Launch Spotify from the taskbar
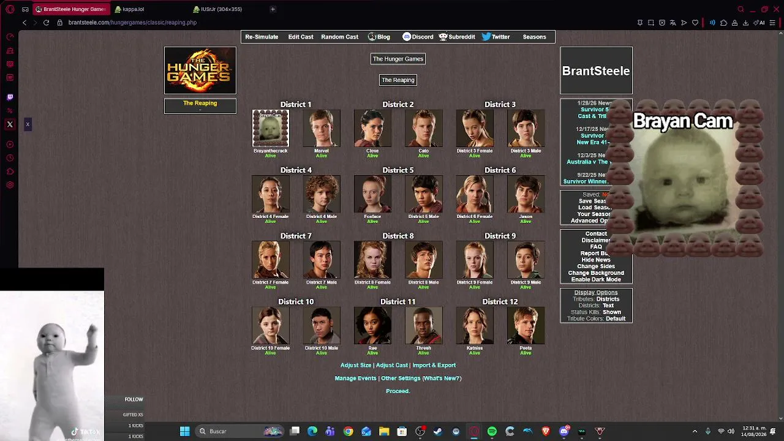 coord(492,431)
